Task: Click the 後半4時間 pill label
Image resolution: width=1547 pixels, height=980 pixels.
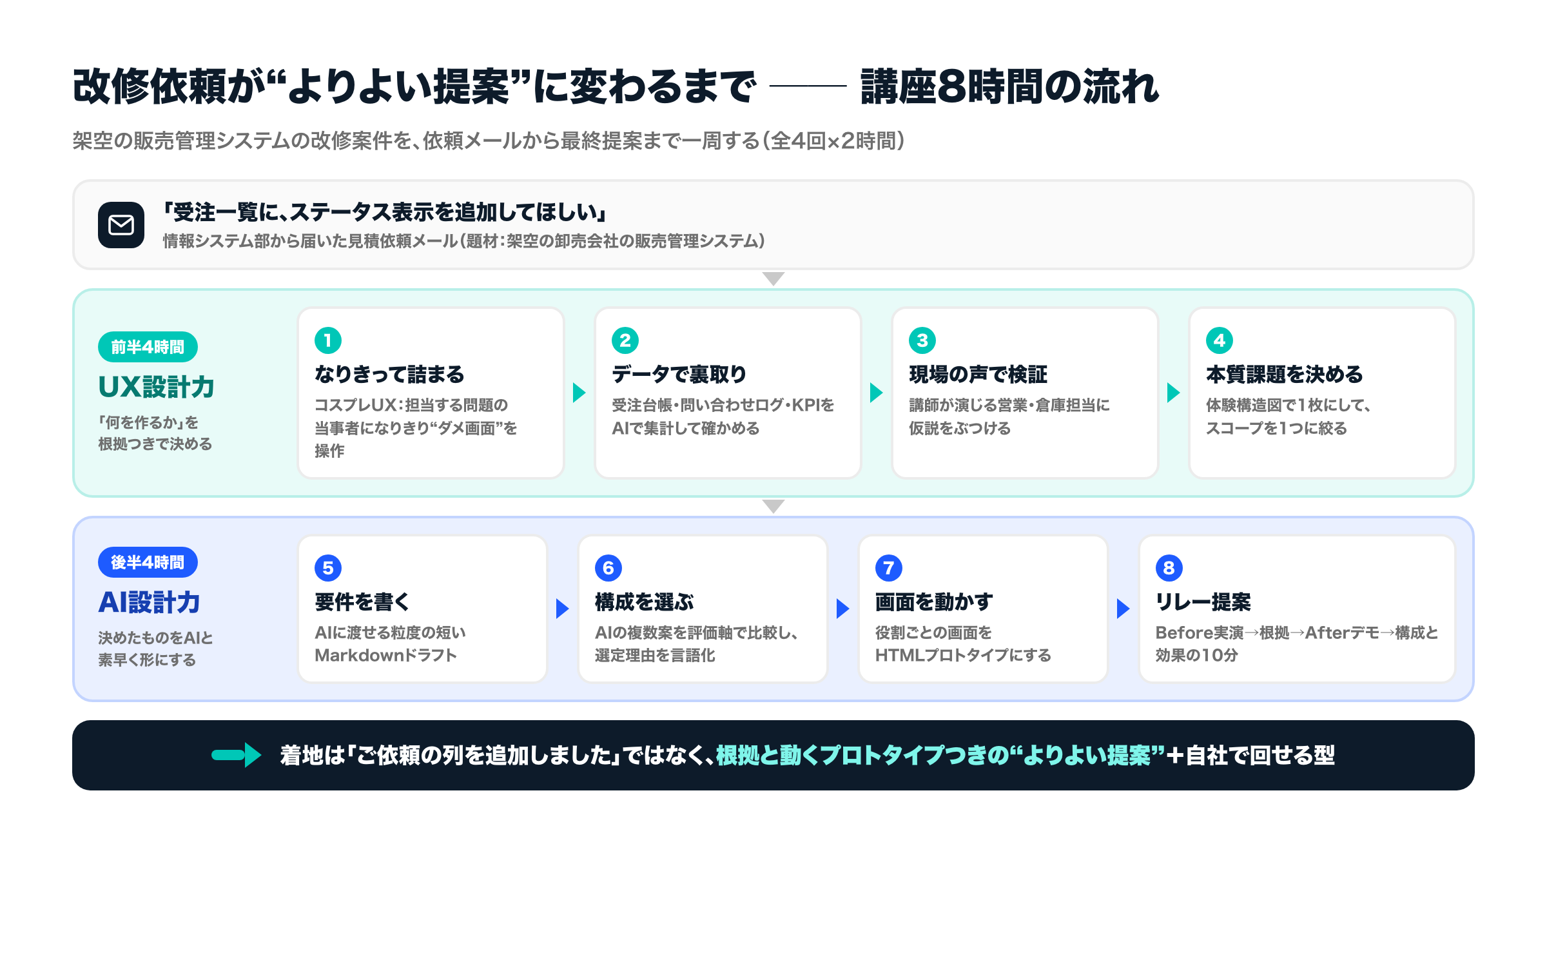Action: pyautogui.click(x=148, y=563)
